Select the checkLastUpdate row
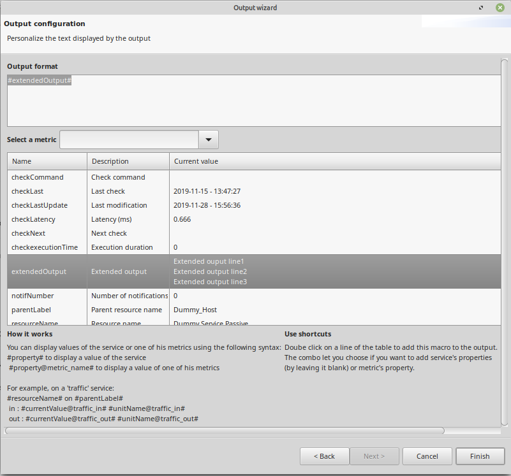 coord(254,205)
